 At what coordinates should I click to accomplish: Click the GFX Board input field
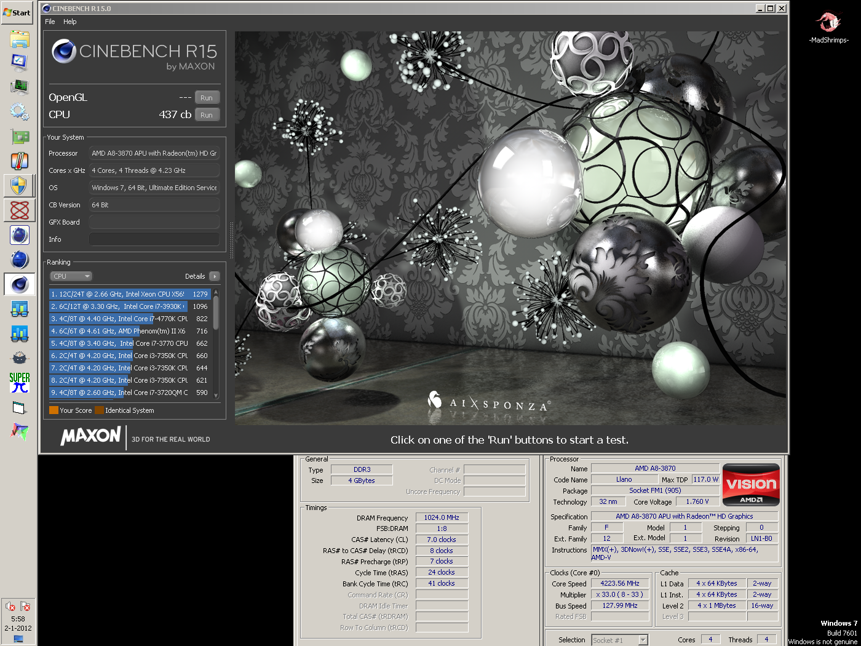coord(154,222)
